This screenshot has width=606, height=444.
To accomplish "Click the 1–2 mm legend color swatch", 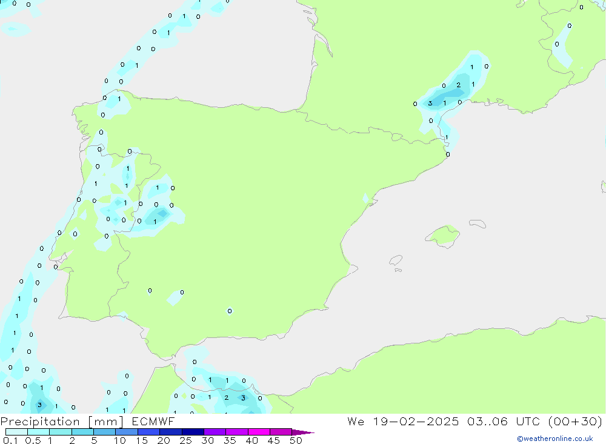I will [61, 432].
